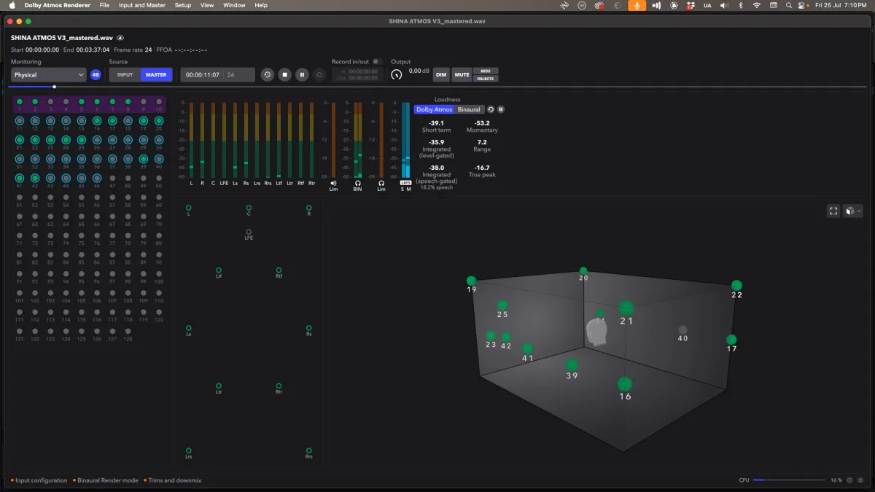Viewport: 875px width, 492px height.
Task: Switch loudness to the Binaural tab
Action: [x=469, y=109]
